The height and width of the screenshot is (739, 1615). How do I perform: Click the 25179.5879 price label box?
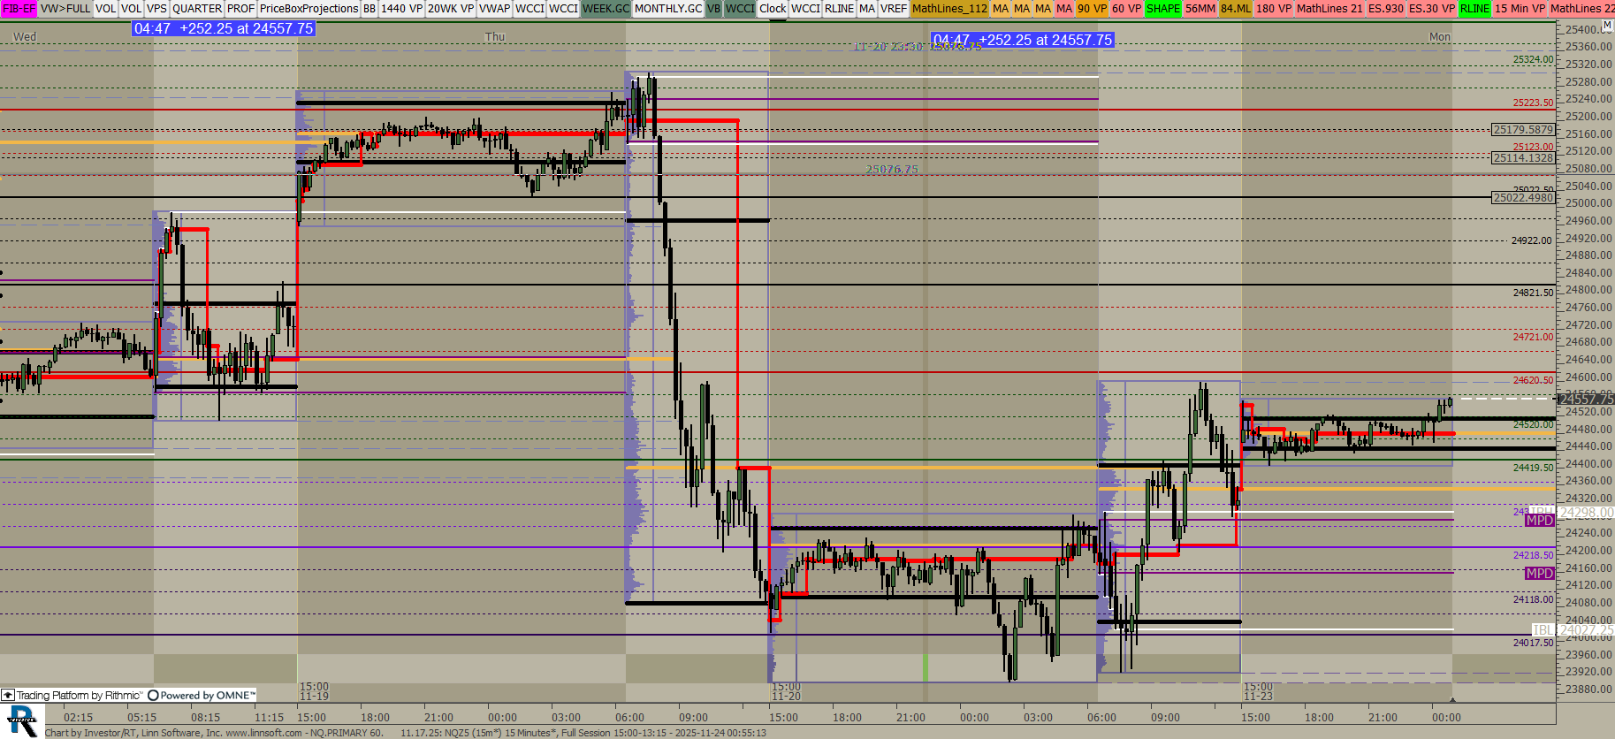point(1522,130)
